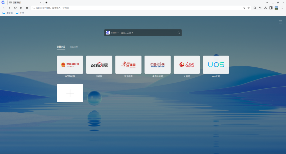Screen dimensions: 286x154
Task: Switch to the 书签导航 tab
Action: point(74,47)
